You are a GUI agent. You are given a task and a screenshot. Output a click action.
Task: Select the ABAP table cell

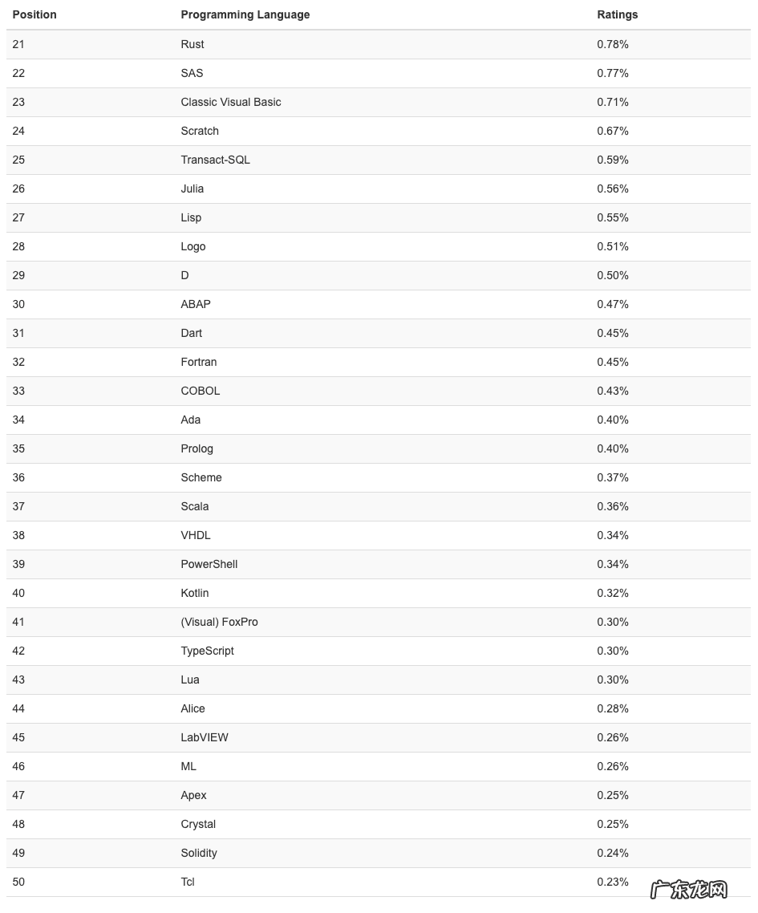click(196, 304)
